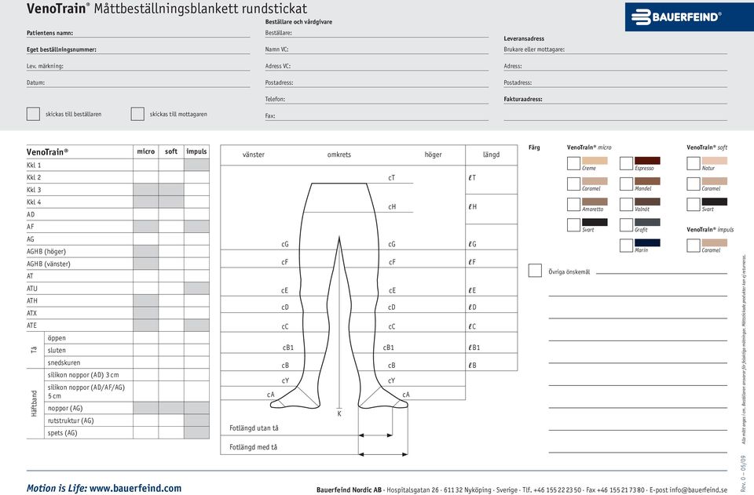Click the 'Namn VC' field
Image resolution: width=754 pixels, height=495 pixels.
click(x=376, y=49)
